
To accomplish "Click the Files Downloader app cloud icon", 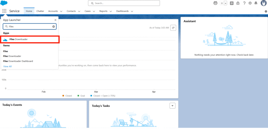I will (5, 40).
